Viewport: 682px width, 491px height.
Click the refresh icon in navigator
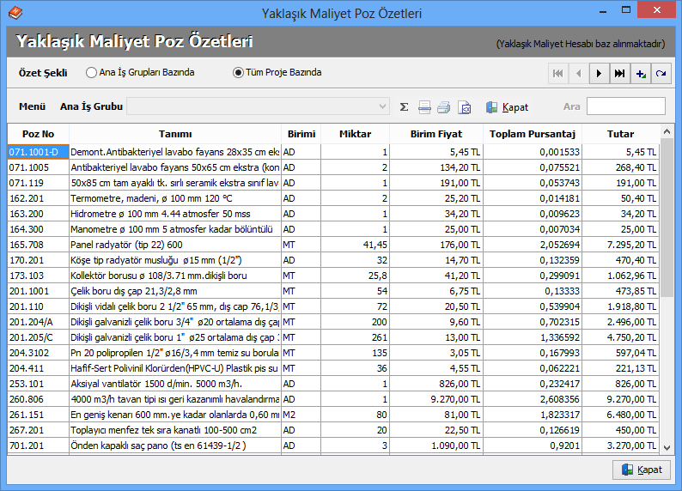click(661, 74)
